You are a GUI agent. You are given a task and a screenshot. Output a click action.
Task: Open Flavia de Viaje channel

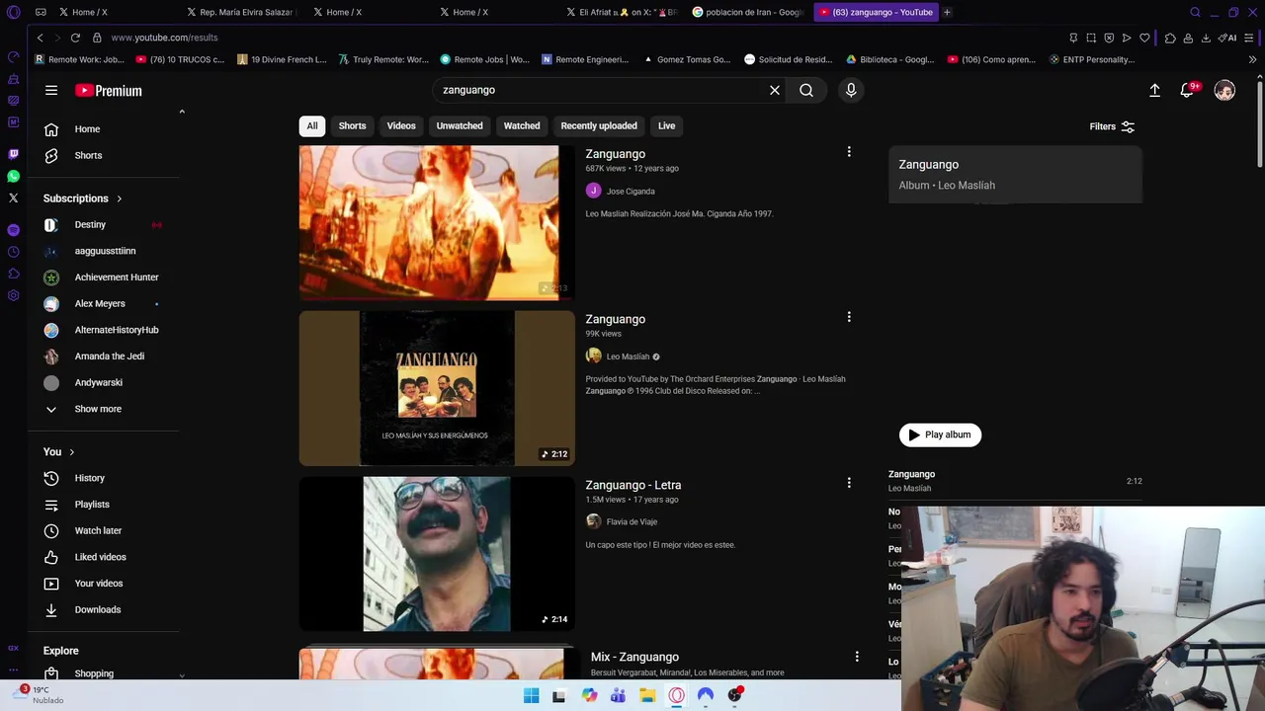[632, 521]
